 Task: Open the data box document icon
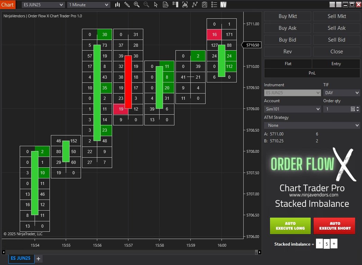(x=165, y=5)
